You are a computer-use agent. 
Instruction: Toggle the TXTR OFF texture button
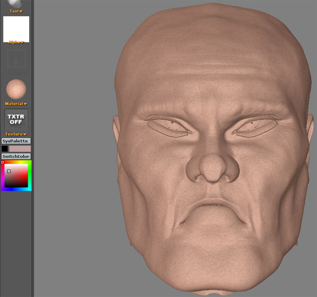(x=16, y=119)
